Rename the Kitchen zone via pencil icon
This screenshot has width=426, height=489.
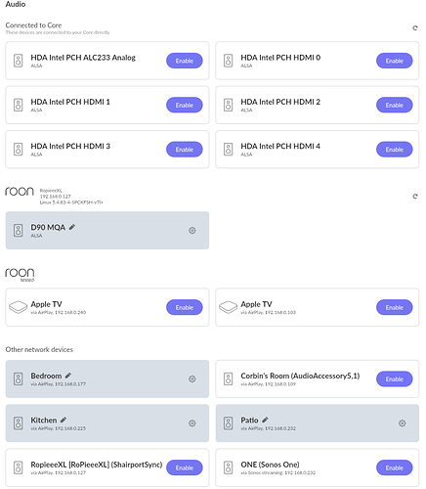coord(64,420)
